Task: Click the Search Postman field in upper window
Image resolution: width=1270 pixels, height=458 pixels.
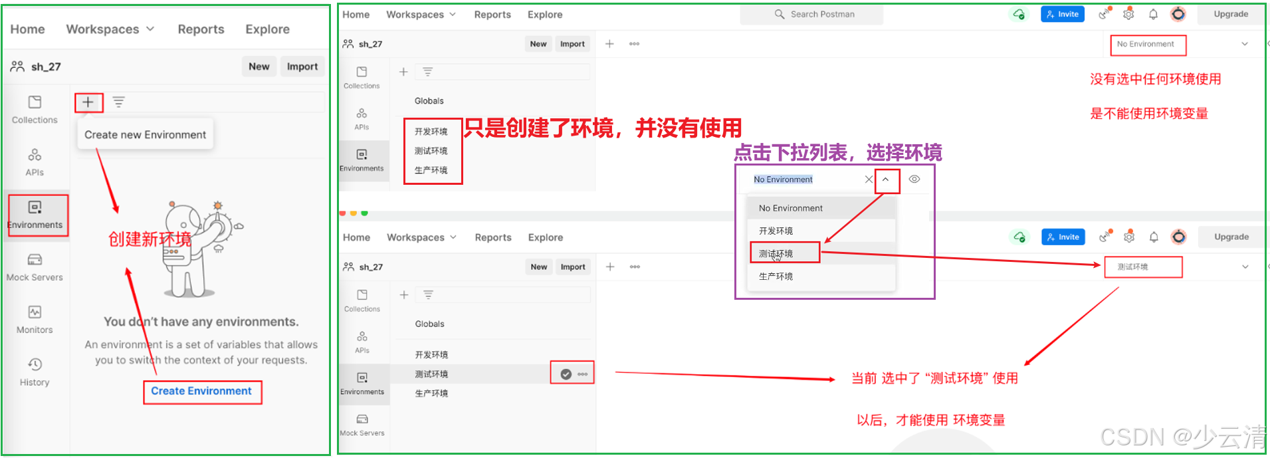Action: click(811, 14)
